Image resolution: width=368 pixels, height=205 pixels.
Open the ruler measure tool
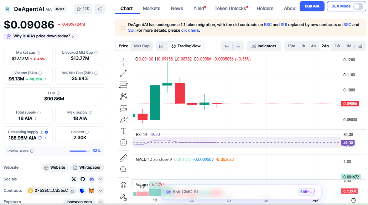124,158
